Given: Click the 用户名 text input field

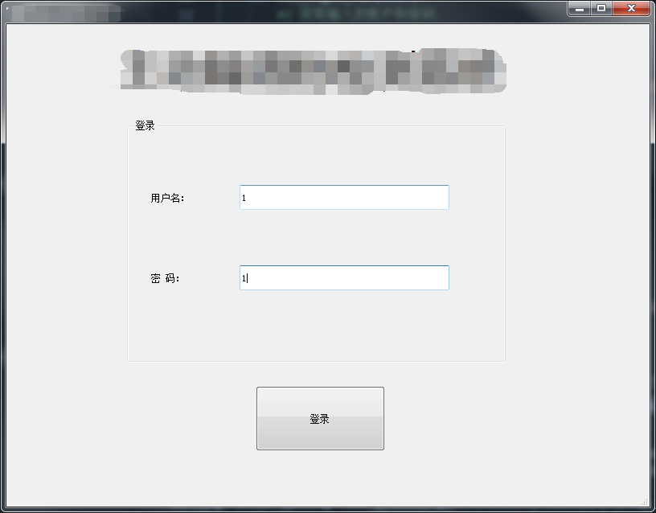Looking at the screenshot, I should click(344, 197).
